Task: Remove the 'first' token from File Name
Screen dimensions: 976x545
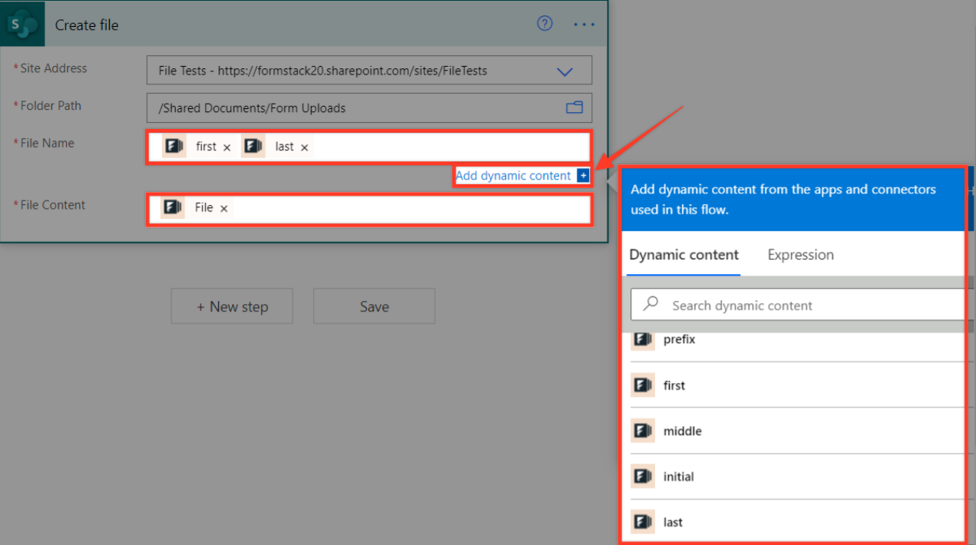Action: [x=227, y=147]
